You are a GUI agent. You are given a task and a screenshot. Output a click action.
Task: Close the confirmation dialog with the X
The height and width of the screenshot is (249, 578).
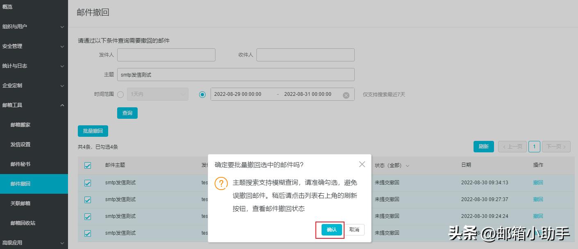[362, 164]
